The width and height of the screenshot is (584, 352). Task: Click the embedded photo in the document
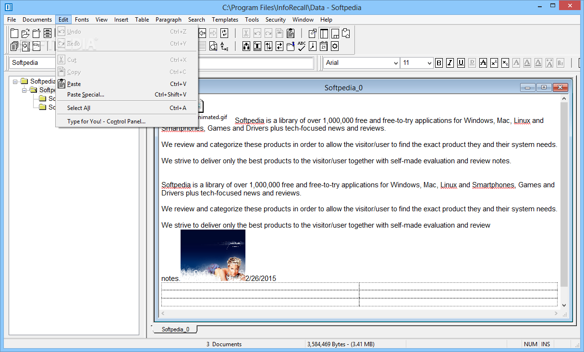(x=213, y=255)
